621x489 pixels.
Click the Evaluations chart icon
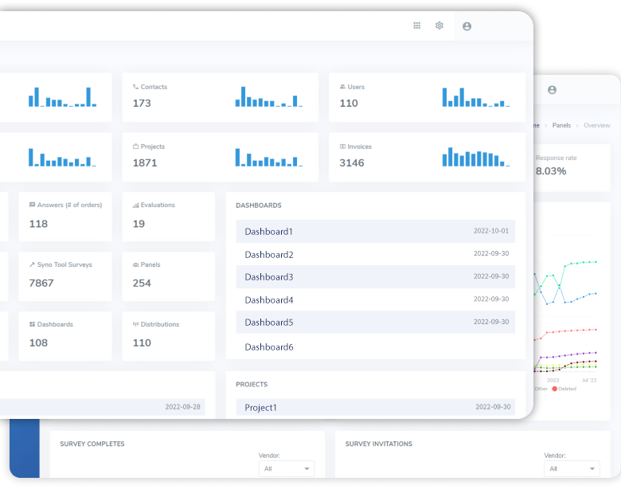click(x=136, y=205)
